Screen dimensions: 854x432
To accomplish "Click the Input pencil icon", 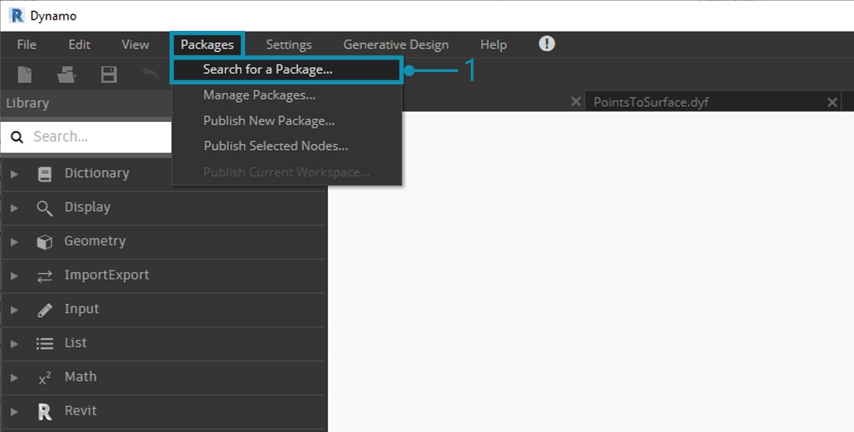I will [x=45, y=310].
